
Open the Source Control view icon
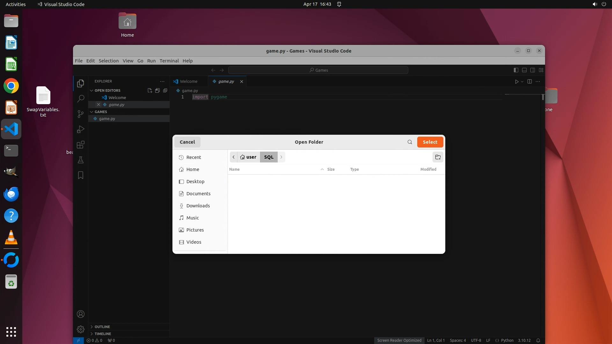point(81,114)
